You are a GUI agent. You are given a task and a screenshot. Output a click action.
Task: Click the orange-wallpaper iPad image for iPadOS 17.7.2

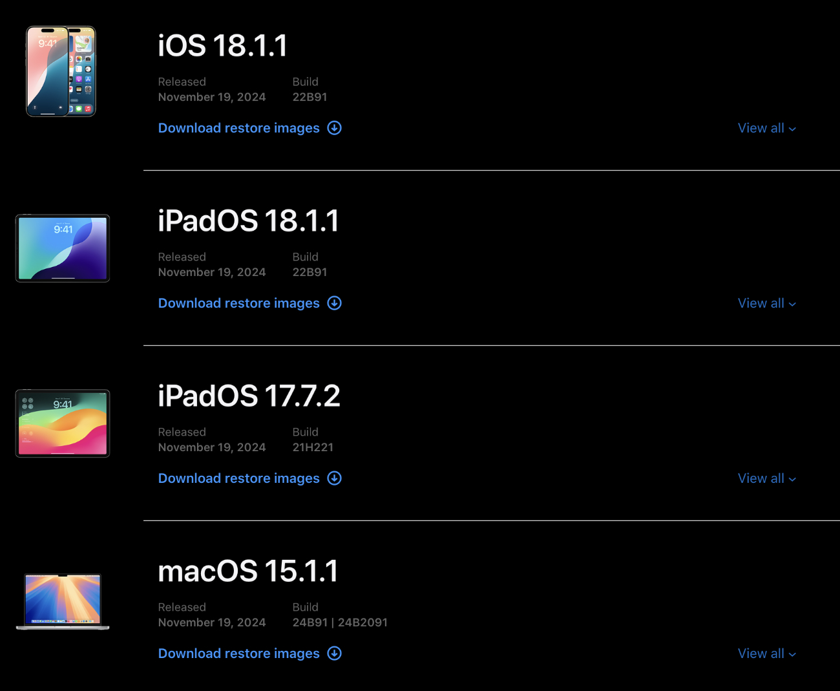coord(62,423)
